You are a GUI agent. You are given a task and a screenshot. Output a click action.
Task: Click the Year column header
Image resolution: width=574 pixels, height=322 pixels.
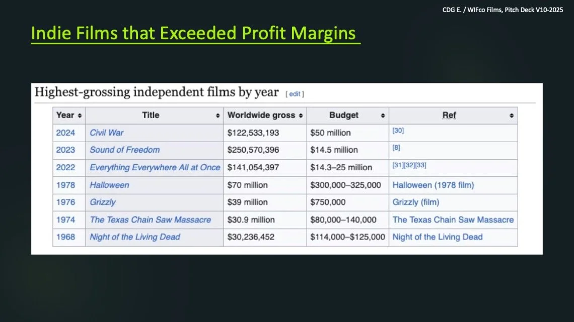[69, 116]
